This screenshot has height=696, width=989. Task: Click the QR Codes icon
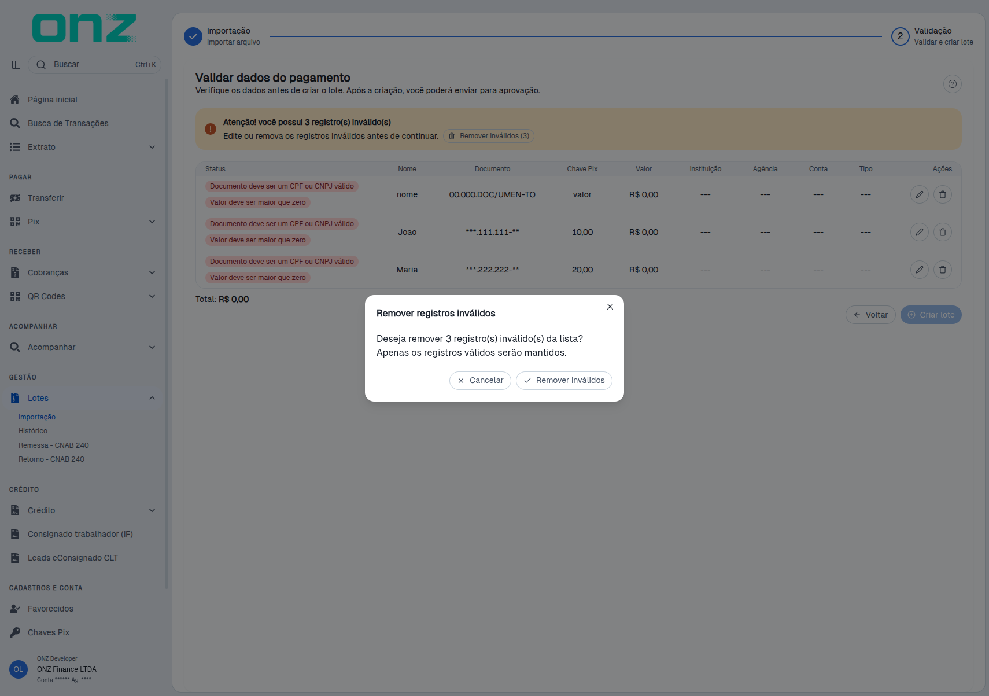click(15, 296)
